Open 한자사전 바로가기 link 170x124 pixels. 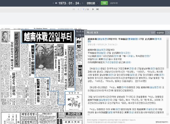click(x=162, y=122)
